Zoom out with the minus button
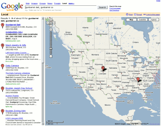The width and height of the screenshot is (161, 126). pos(51,56)
